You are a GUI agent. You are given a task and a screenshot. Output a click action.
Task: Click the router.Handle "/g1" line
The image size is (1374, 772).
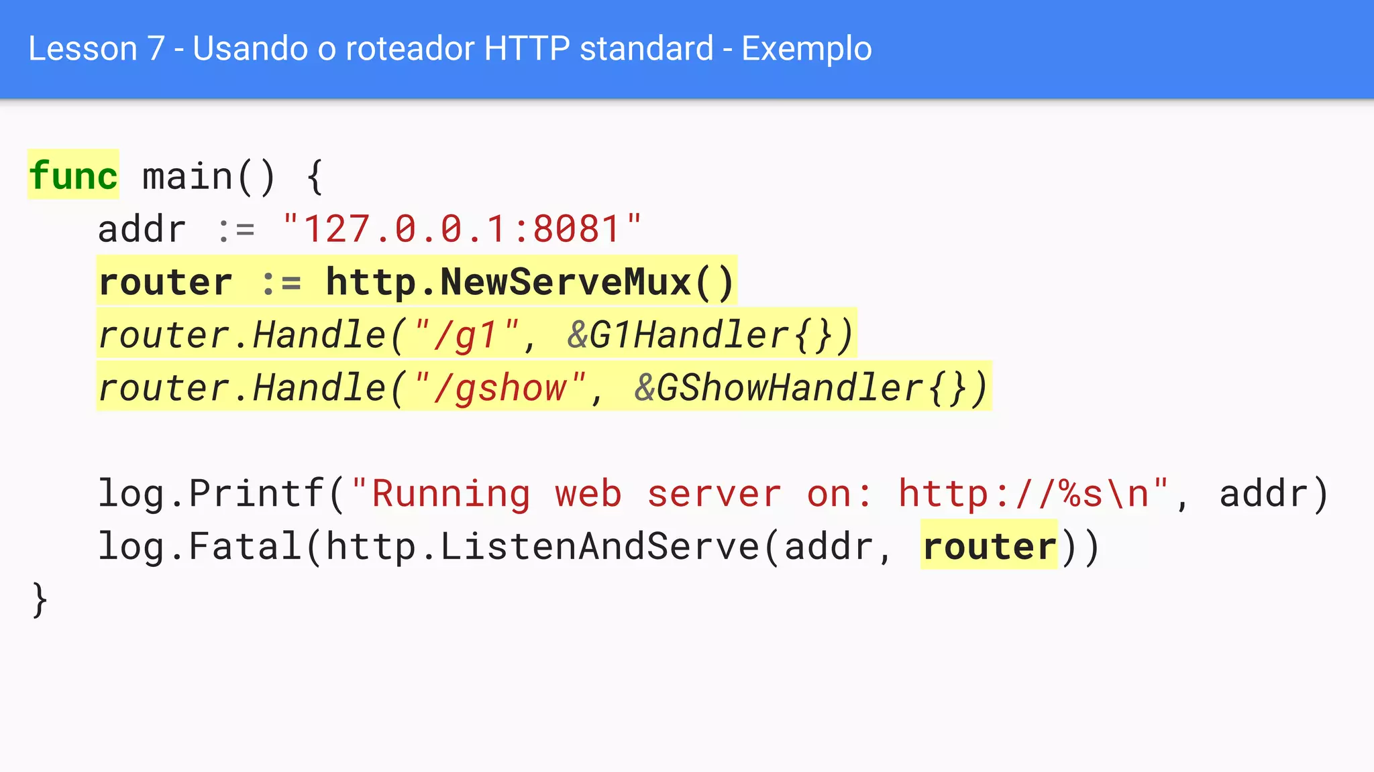(476, 334)
